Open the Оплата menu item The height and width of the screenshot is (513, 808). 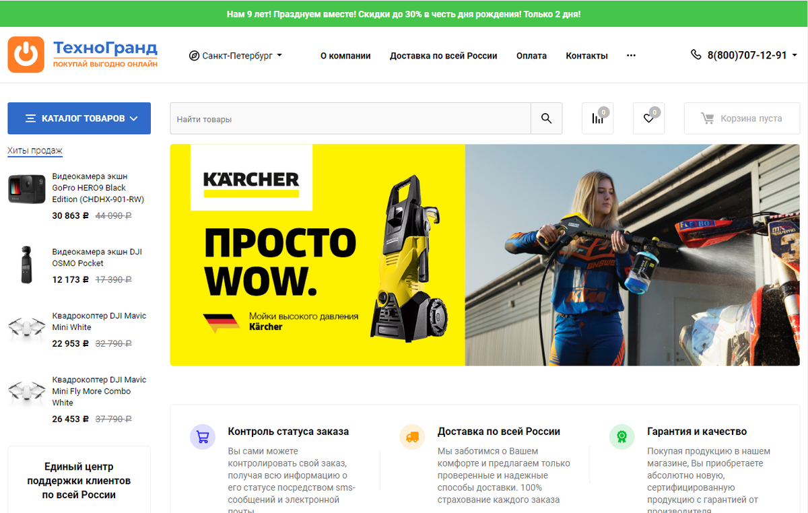point(531,56)
